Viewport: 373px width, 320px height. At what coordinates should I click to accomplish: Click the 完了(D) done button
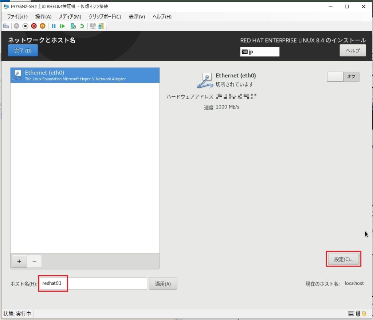[x=23, y=51]
